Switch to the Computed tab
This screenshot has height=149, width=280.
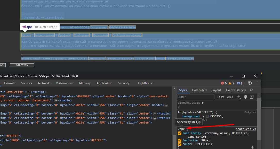(x=199, y=90)
